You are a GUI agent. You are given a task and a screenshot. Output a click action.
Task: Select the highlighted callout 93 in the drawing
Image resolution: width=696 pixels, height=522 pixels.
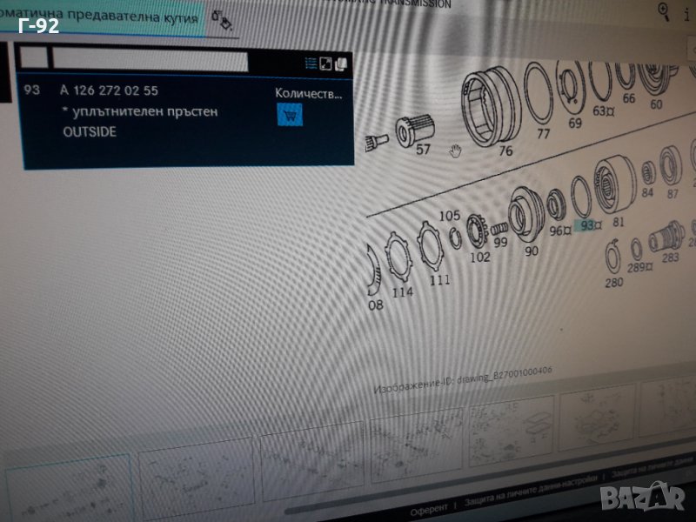point(590,225)
